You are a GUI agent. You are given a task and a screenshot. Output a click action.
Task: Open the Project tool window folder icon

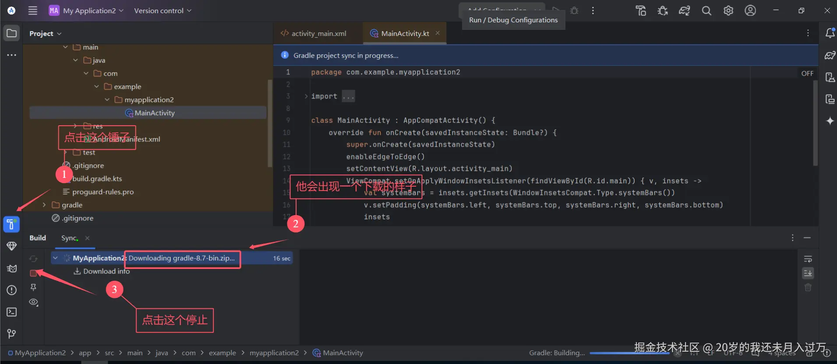12,33
